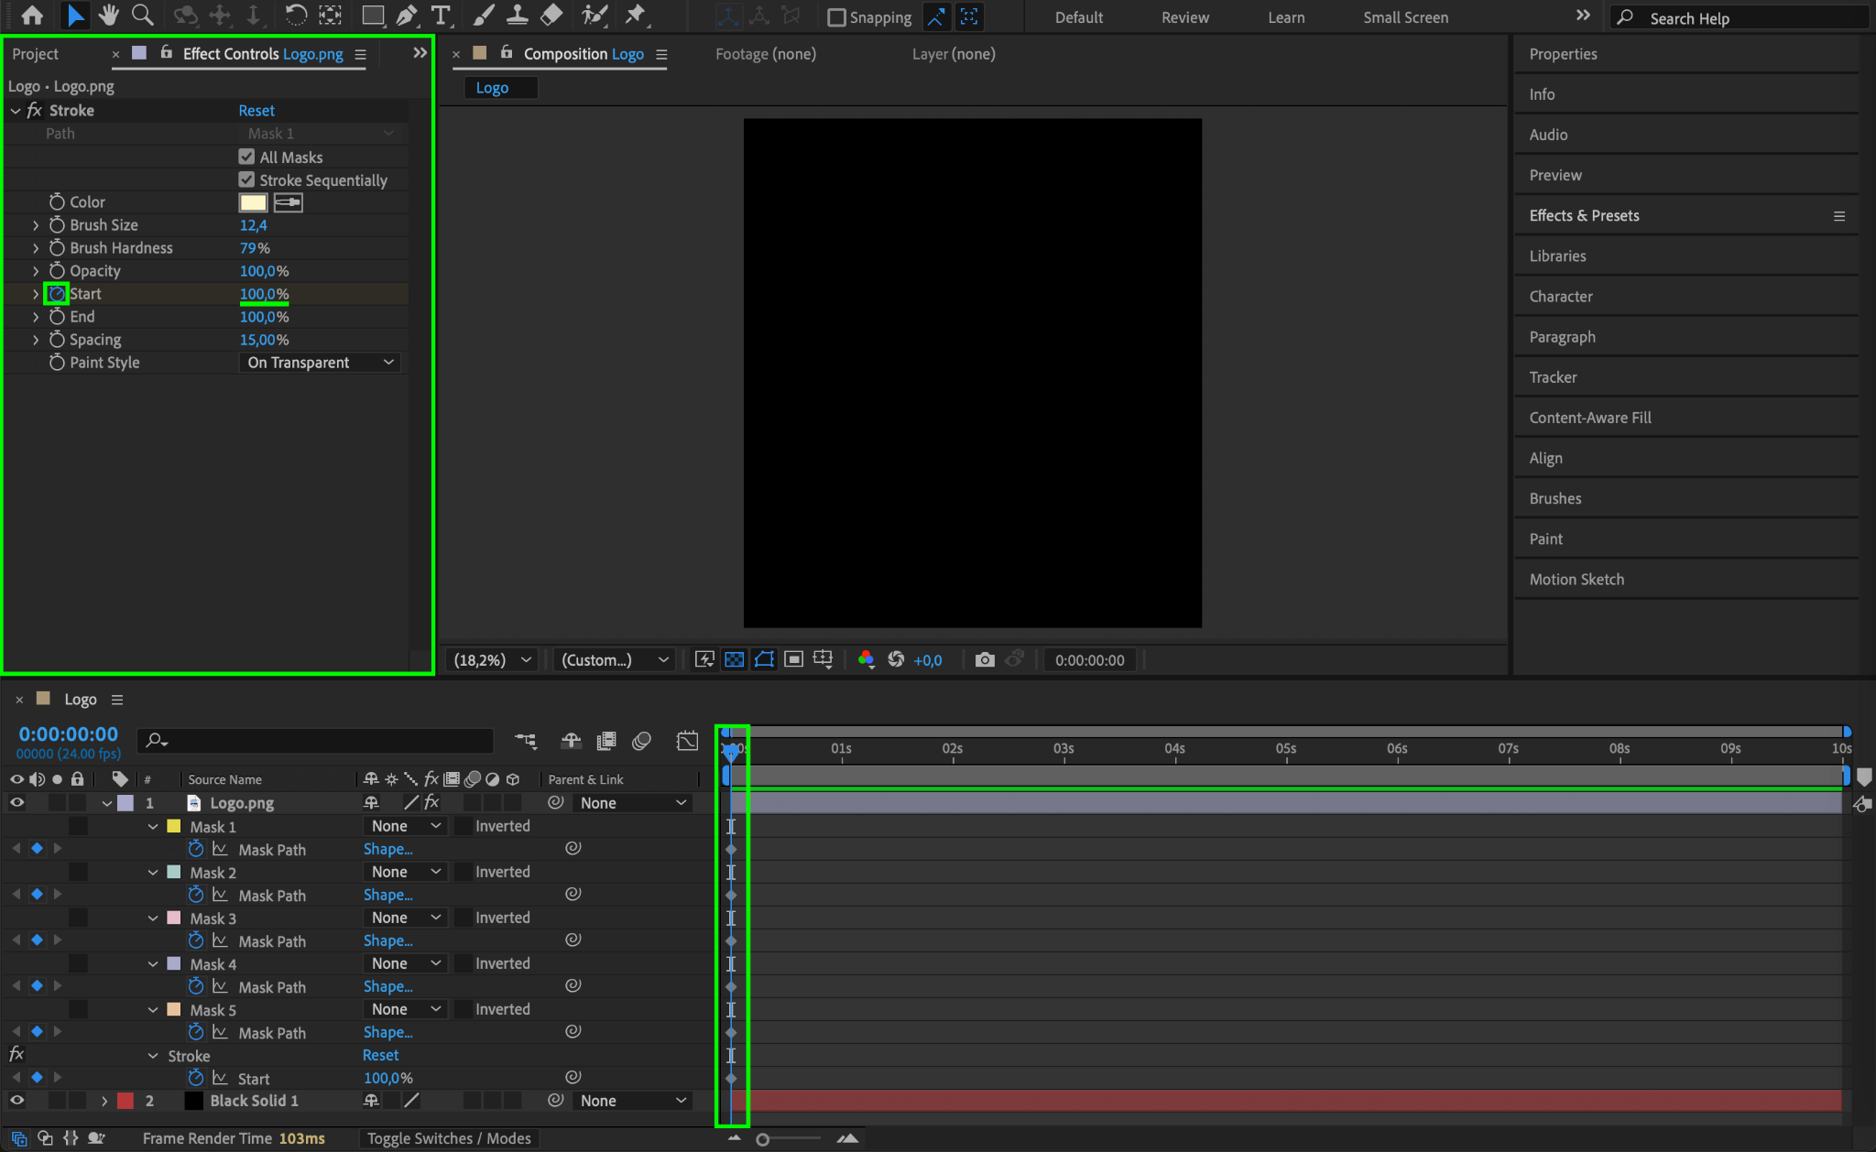Viewport: 1876px width, 1152px height.
Task: Uncheck Stroke Sequentially checkbox
Action: (246, 179)
